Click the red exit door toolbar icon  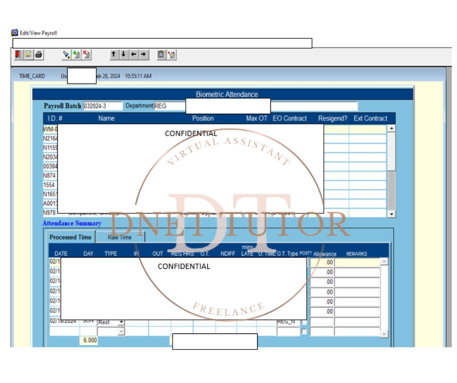coord(18,54)
